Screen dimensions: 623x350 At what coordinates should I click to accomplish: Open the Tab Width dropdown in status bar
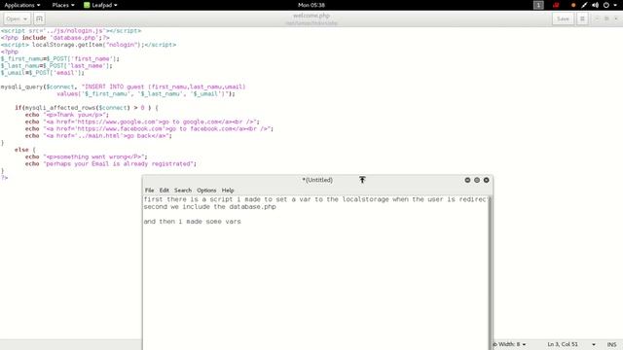click(x=509, y=344)
